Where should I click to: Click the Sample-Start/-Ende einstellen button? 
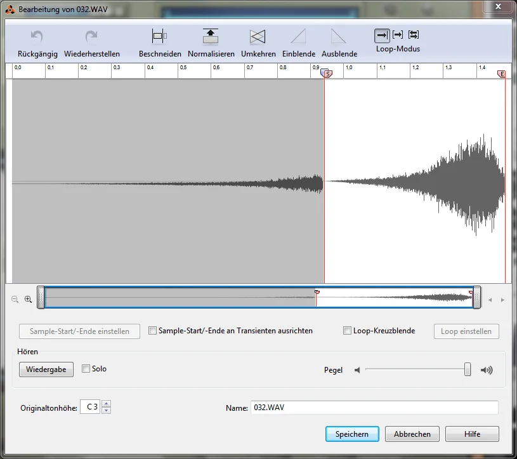(79, 331)
